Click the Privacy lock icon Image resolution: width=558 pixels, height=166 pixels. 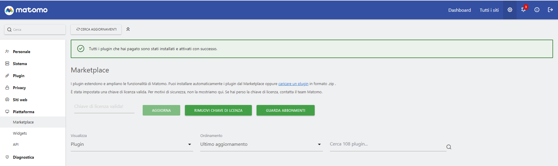point(7,88)
